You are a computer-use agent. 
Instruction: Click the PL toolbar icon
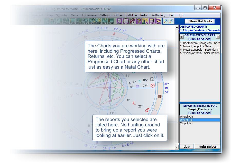click(60, 21)
